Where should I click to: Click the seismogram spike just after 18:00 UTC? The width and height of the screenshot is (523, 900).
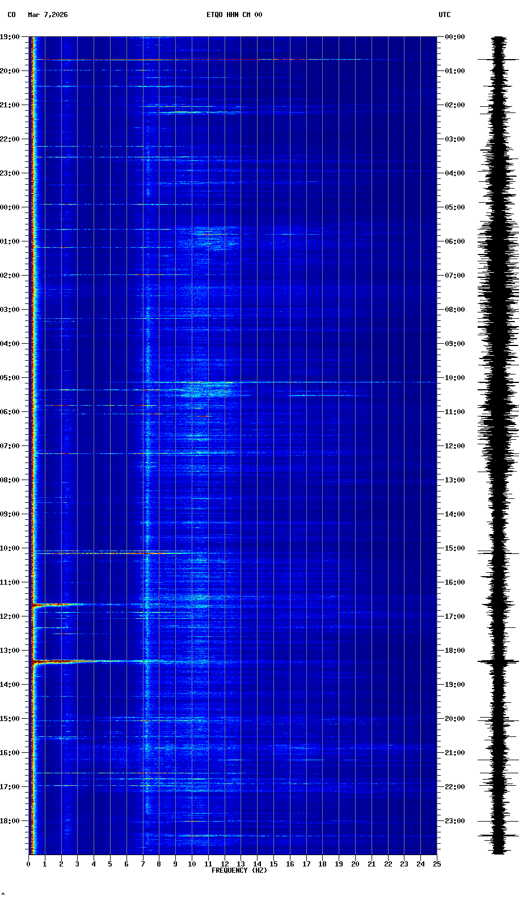pos(498,661)
